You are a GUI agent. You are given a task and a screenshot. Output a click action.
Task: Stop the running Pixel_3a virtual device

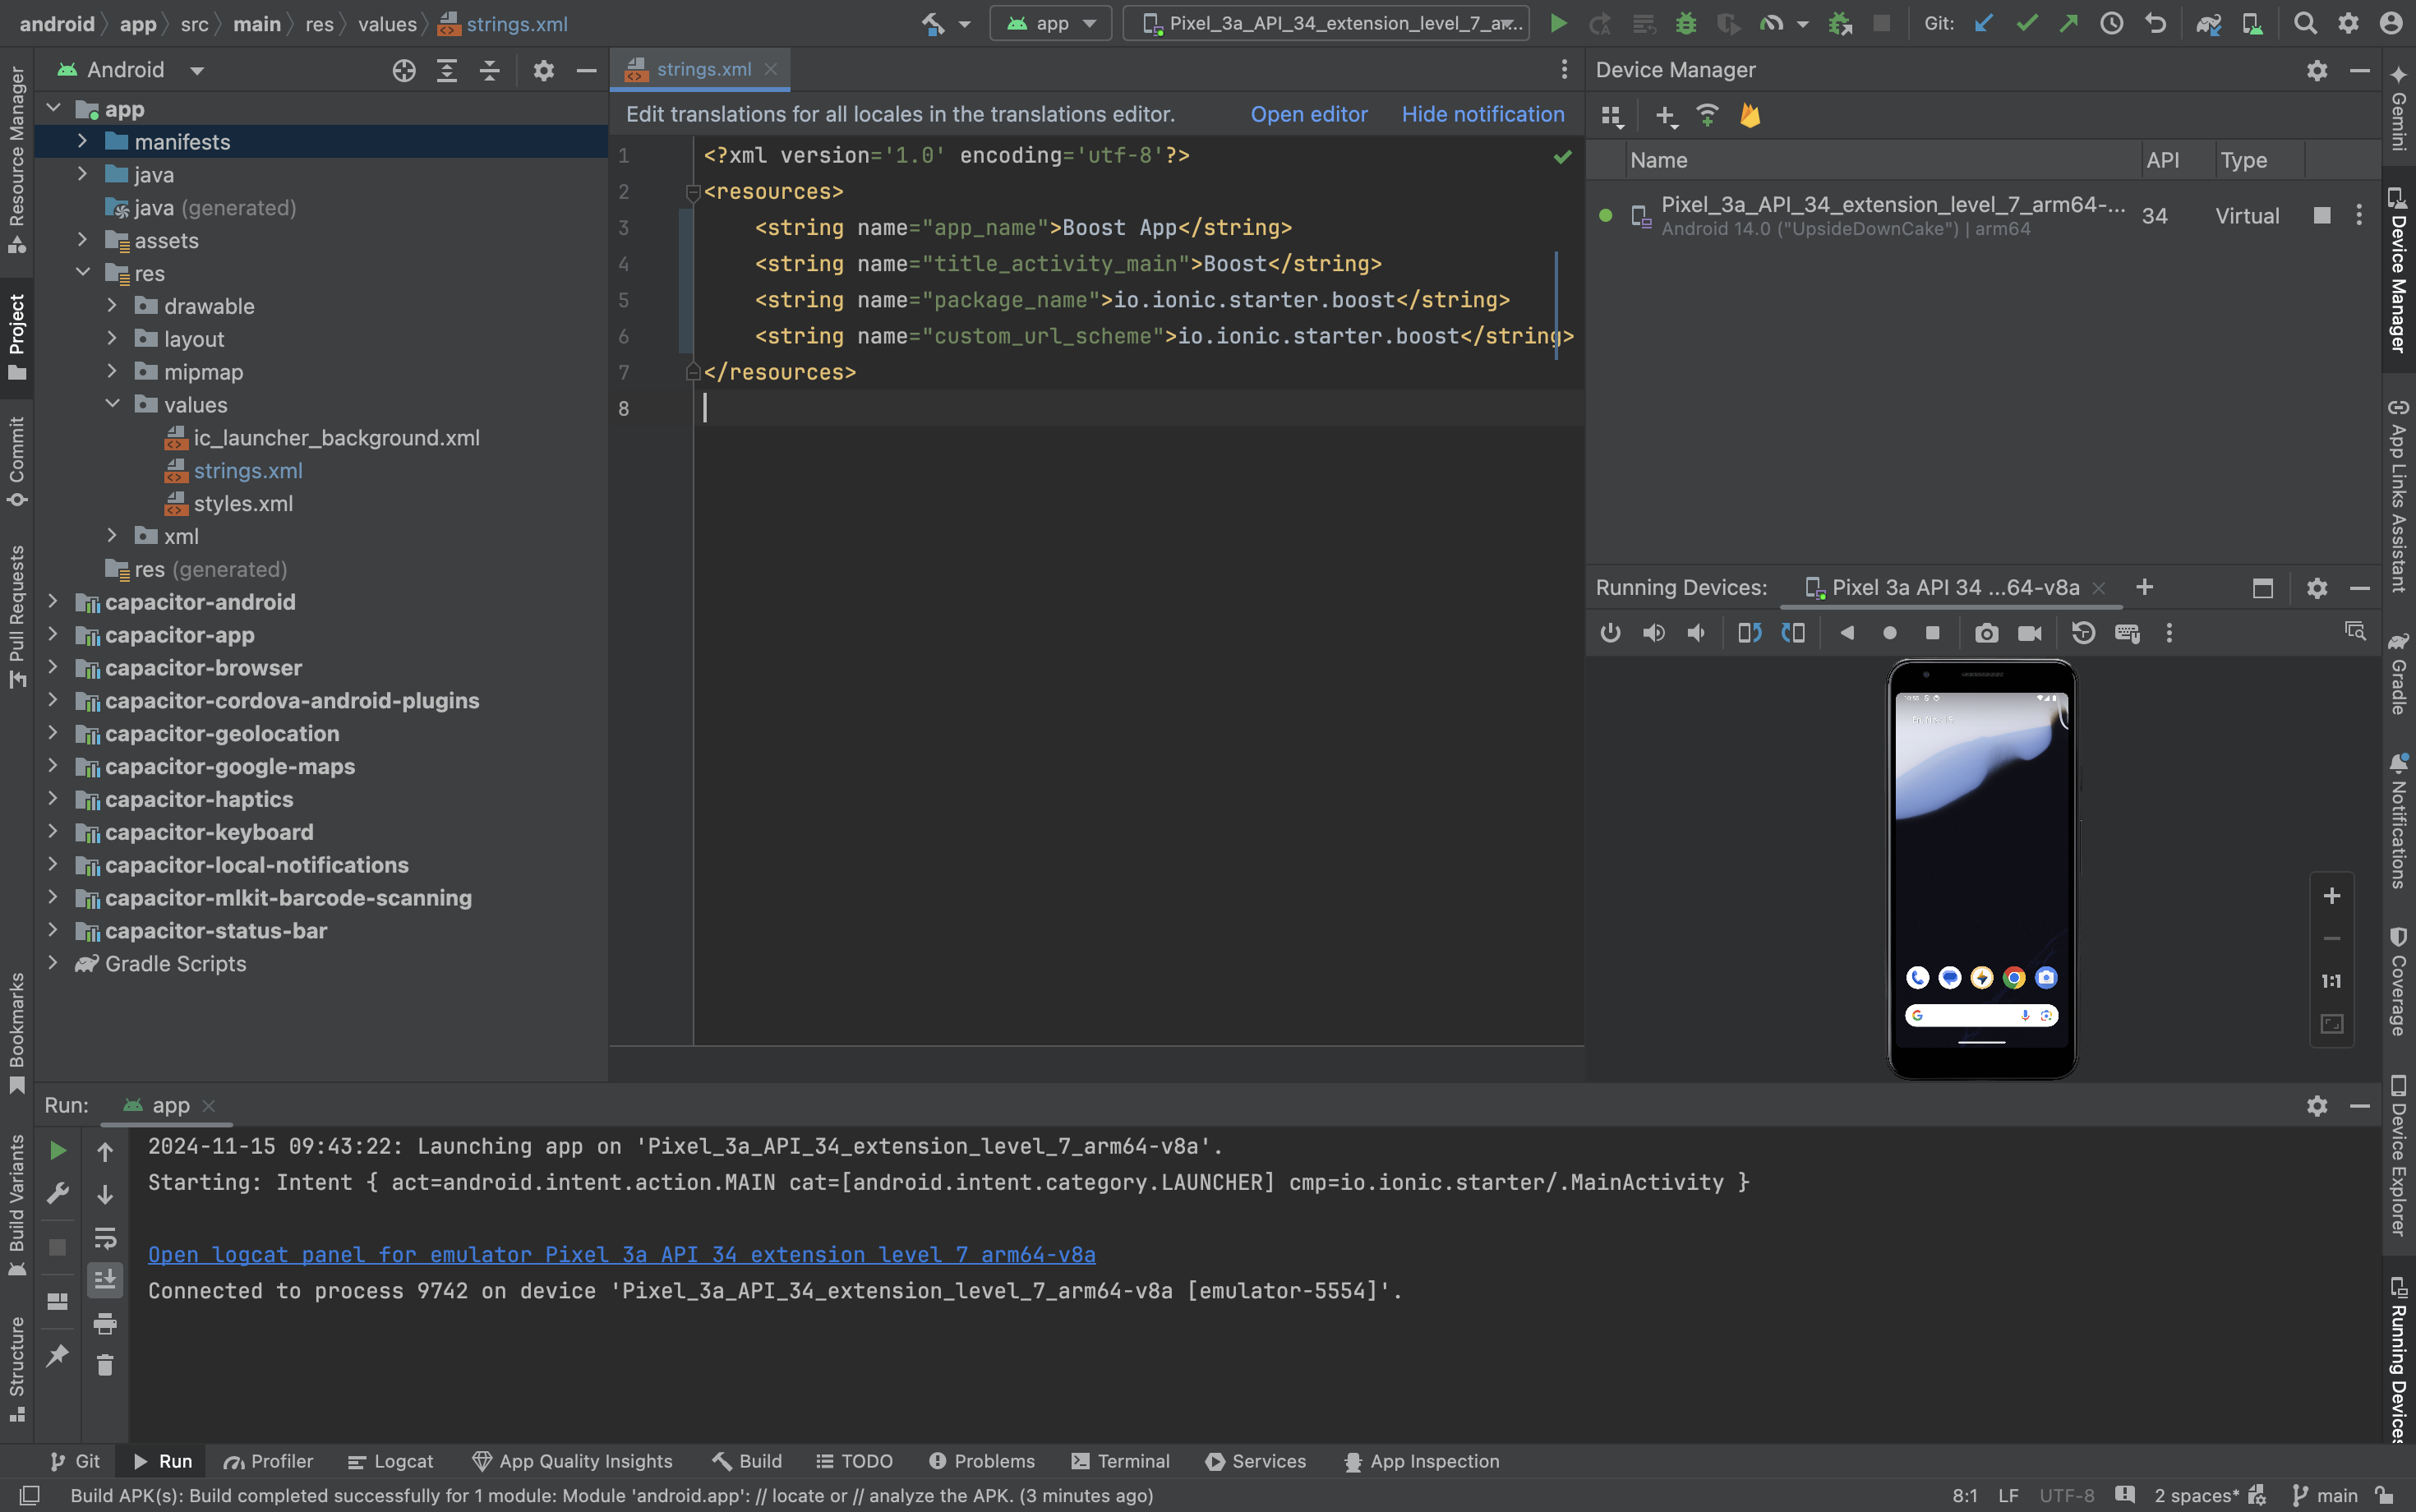2322,216
